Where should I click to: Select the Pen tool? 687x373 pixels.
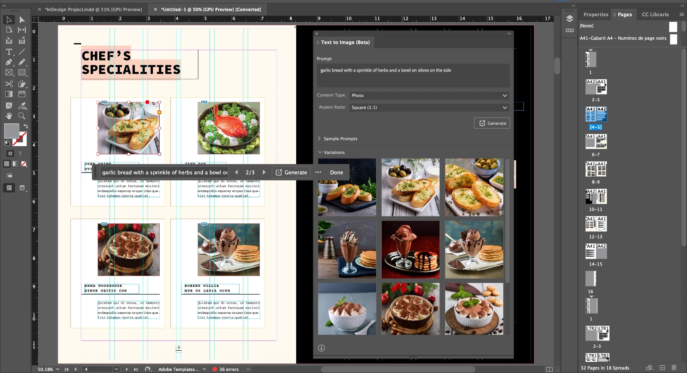(9, 62)
